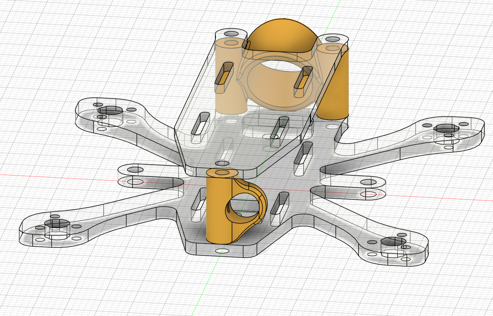Viewport: 493px width, 316px height.
Task: Click the right strap slot on top plate rear
Action: point(303,80)
